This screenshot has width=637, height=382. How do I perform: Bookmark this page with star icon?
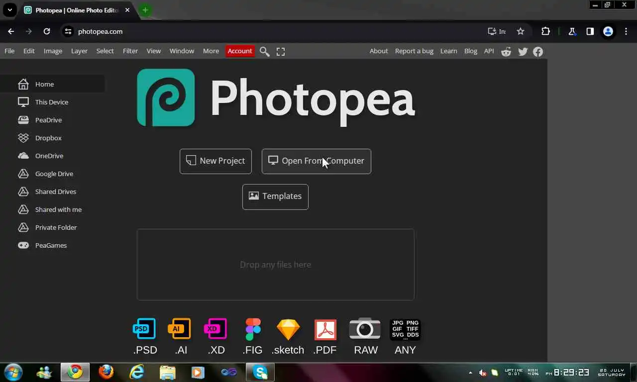(521, 31)
